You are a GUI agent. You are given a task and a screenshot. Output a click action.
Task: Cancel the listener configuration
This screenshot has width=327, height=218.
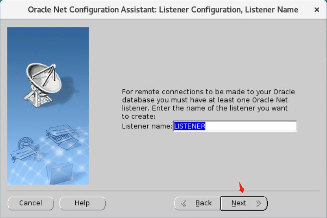coord(30,203)
